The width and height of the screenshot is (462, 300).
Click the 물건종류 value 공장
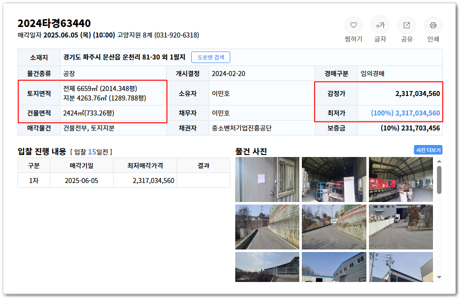click(x=69, y=73)
